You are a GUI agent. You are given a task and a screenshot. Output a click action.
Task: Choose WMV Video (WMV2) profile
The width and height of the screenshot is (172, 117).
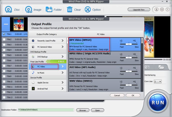coord(105,85)
